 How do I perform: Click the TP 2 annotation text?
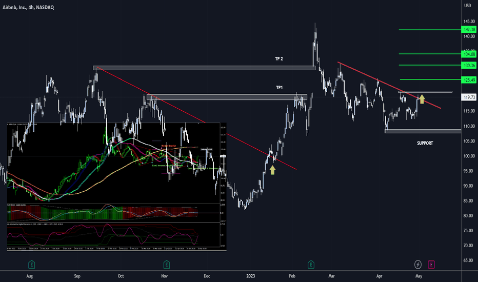279,59
